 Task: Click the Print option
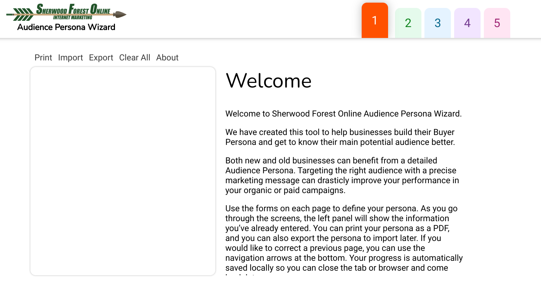pos(43,58)
